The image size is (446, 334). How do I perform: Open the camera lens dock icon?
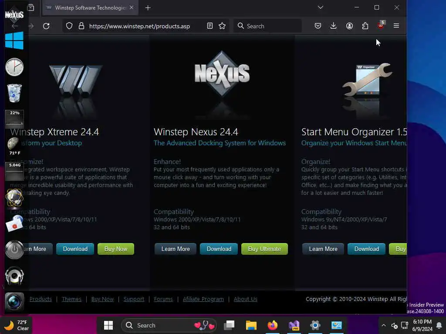click(x=14, y=301)
